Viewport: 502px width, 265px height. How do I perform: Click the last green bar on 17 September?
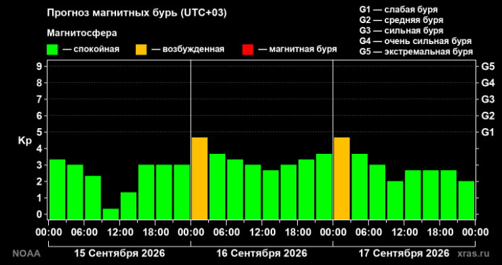(x=466, y=200)
